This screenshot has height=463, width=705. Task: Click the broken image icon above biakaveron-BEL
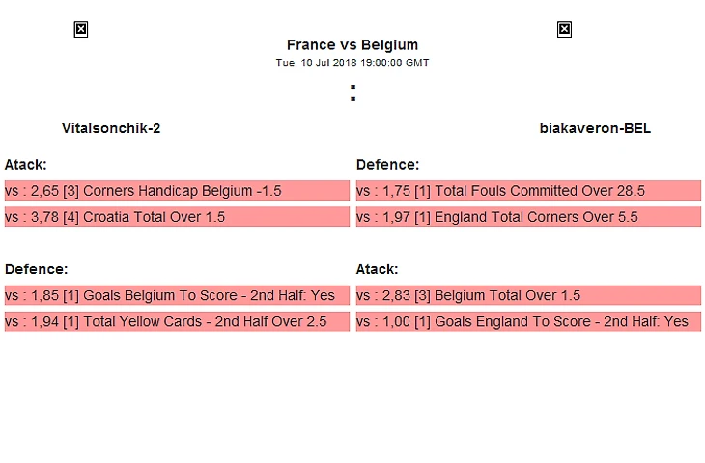coord(564,30)
